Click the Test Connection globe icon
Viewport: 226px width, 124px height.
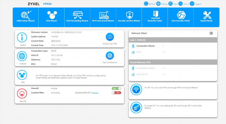tap(110, 56)
